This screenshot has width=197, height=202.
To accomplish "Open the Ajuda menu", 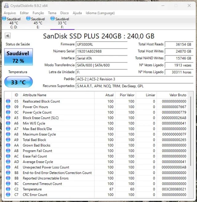I will click(x=77, y=13).
